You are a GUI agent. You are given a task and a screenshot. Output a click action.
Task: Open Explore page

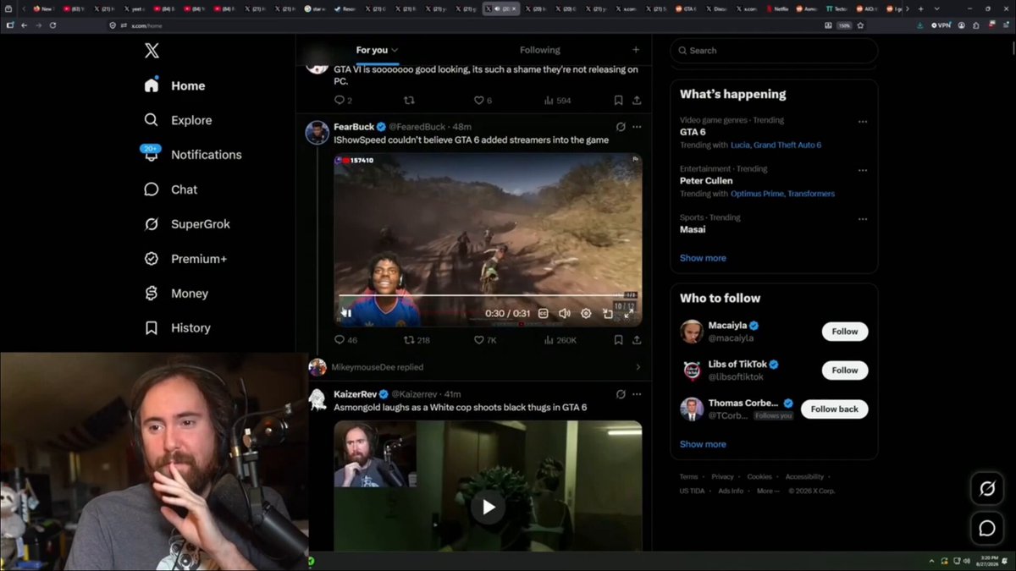[178, 120]
